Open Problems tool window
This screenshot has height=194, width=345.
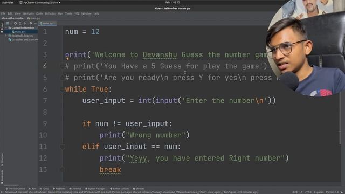(x=59, y=189)
